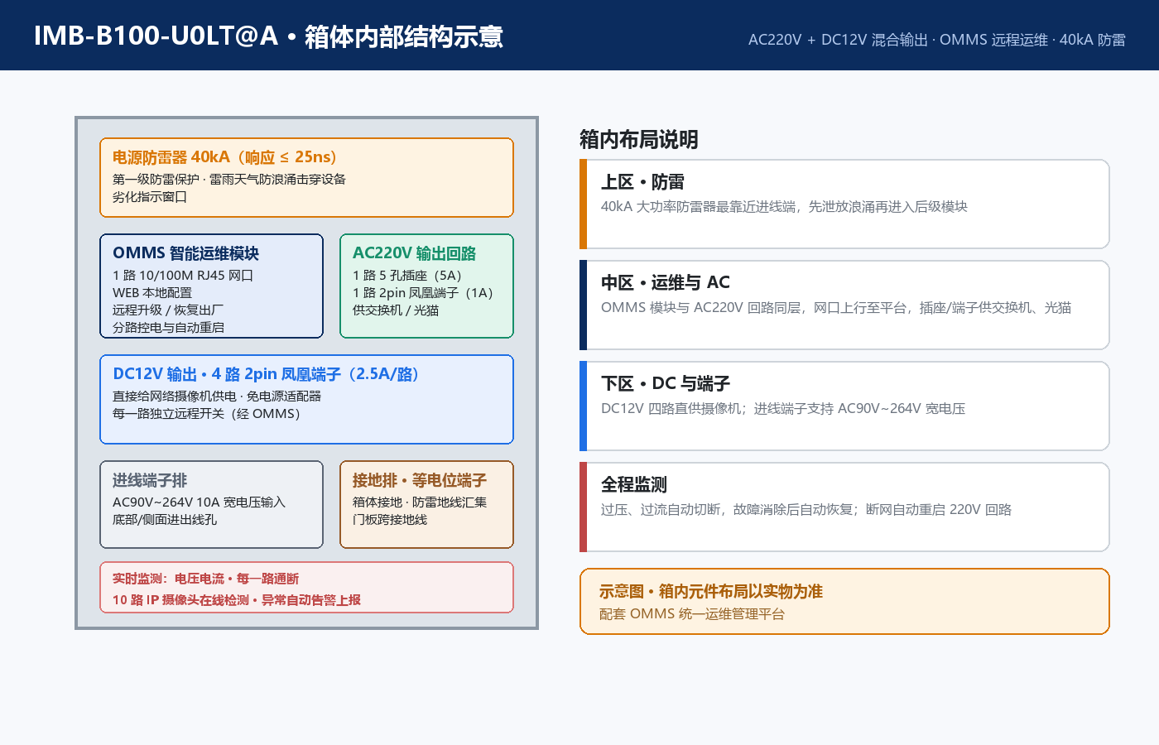
Task: Click the line 供交换机 / 光猫
Action: (x=396, y=310)
